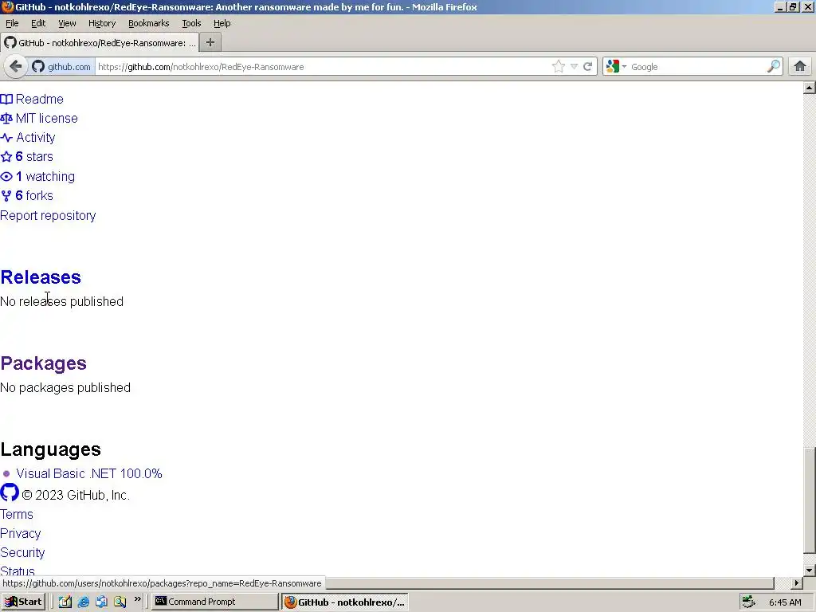
Task: Open the Windows Start button
Action: click(23, 602)
